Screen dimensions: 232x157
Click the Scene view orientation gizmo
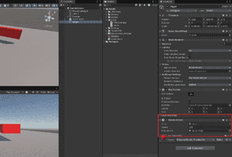point(49,18)
